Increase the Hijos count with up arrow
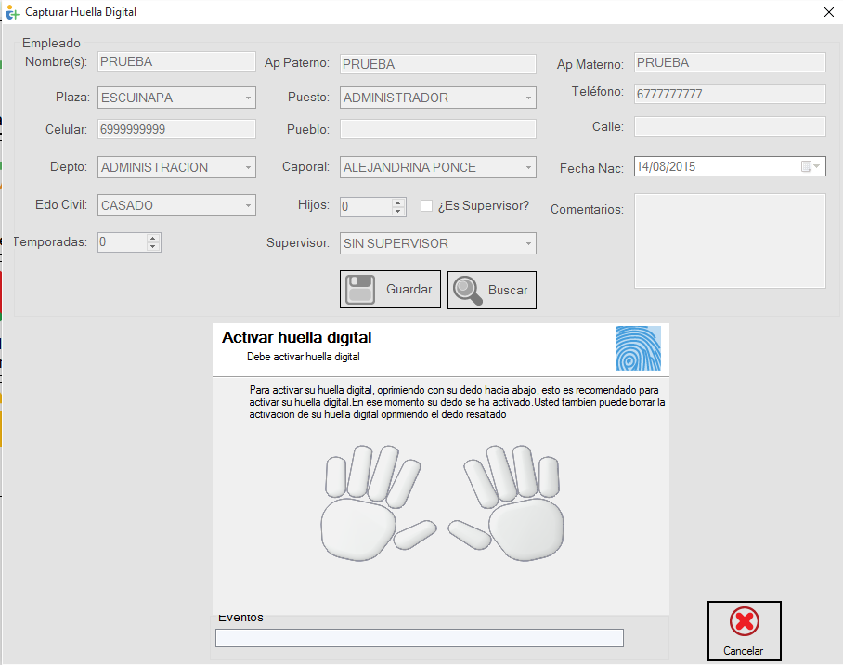Image resolution: width=843 pixels, height=665 pixels. (x=398, y=202)
